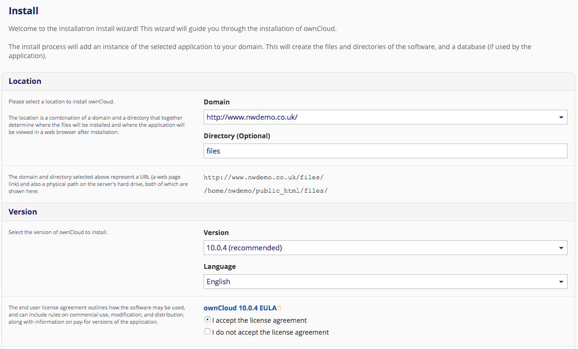Click 'Please select a location to install ownCloud' text
The height and width of the screenshot is (349, 578).
pos(62,102)
